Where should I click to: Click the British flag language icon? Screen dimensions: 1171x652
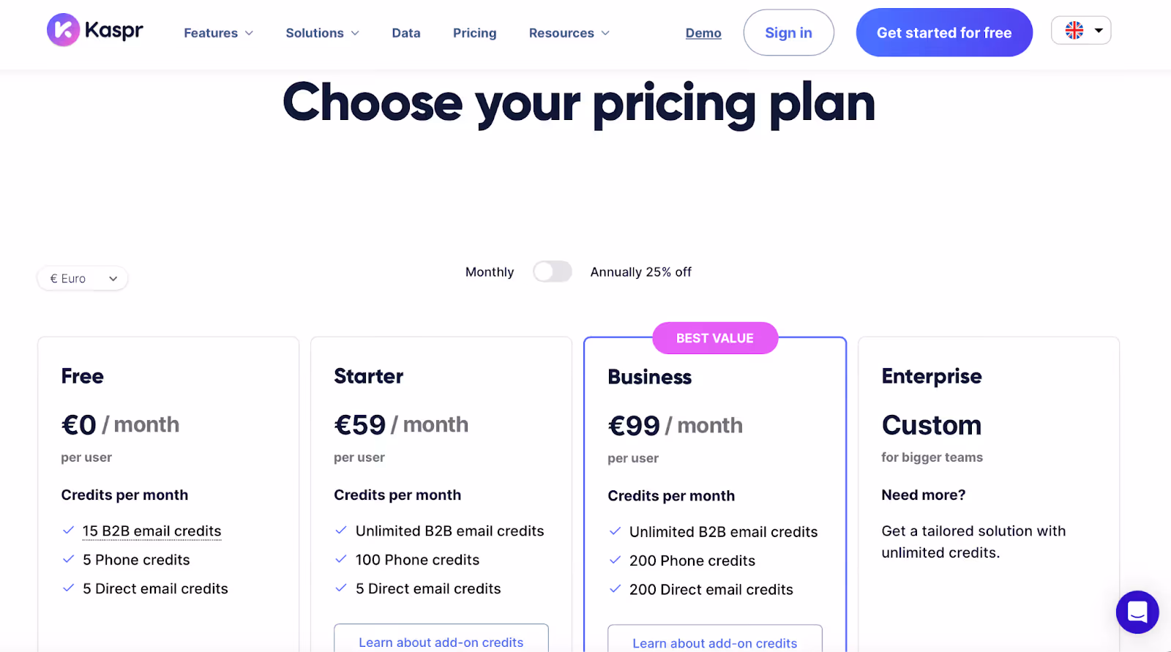click(1074, 30)
